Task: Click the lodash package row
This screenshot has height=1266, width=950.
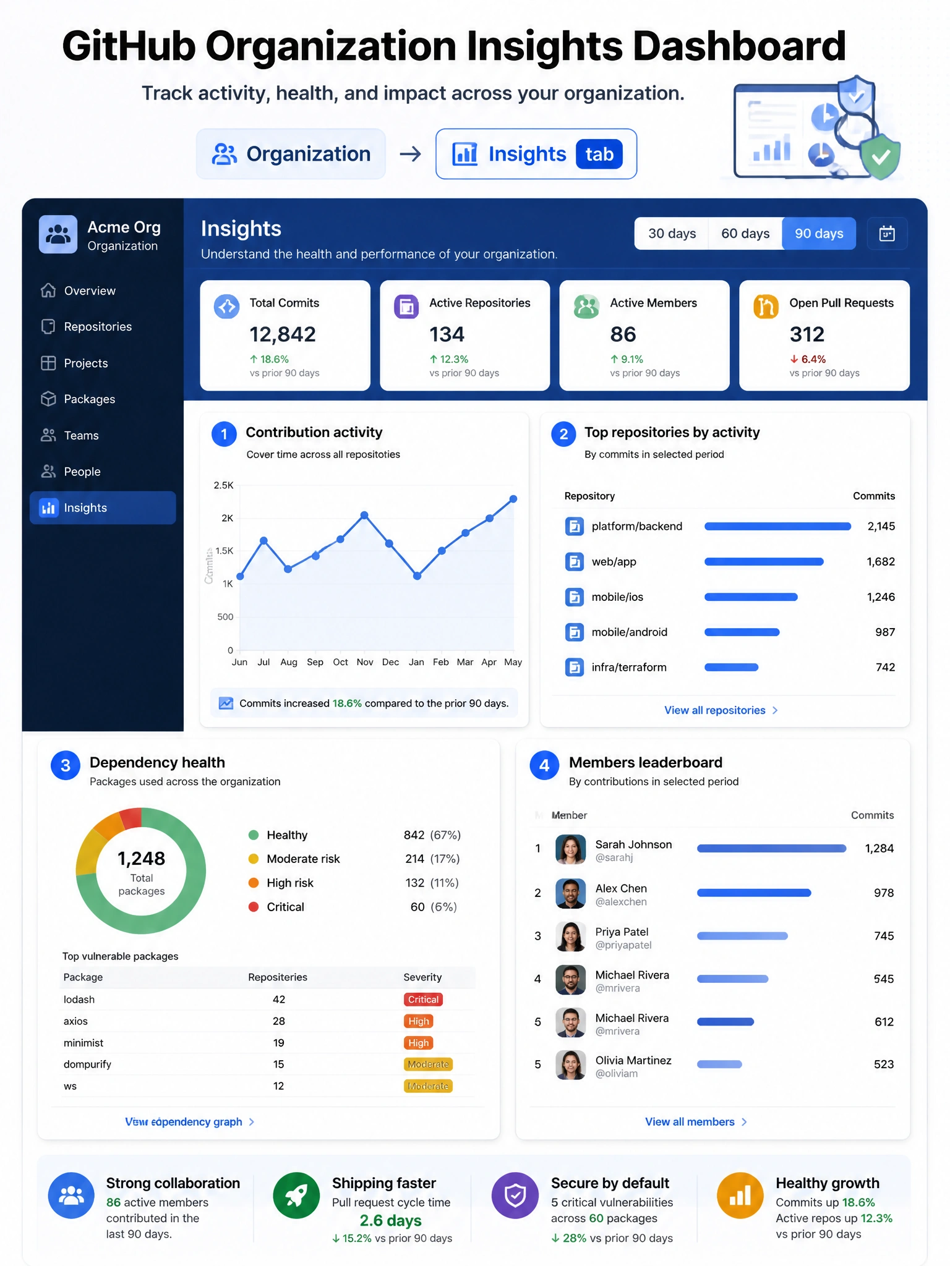Action: [268, 1000]
